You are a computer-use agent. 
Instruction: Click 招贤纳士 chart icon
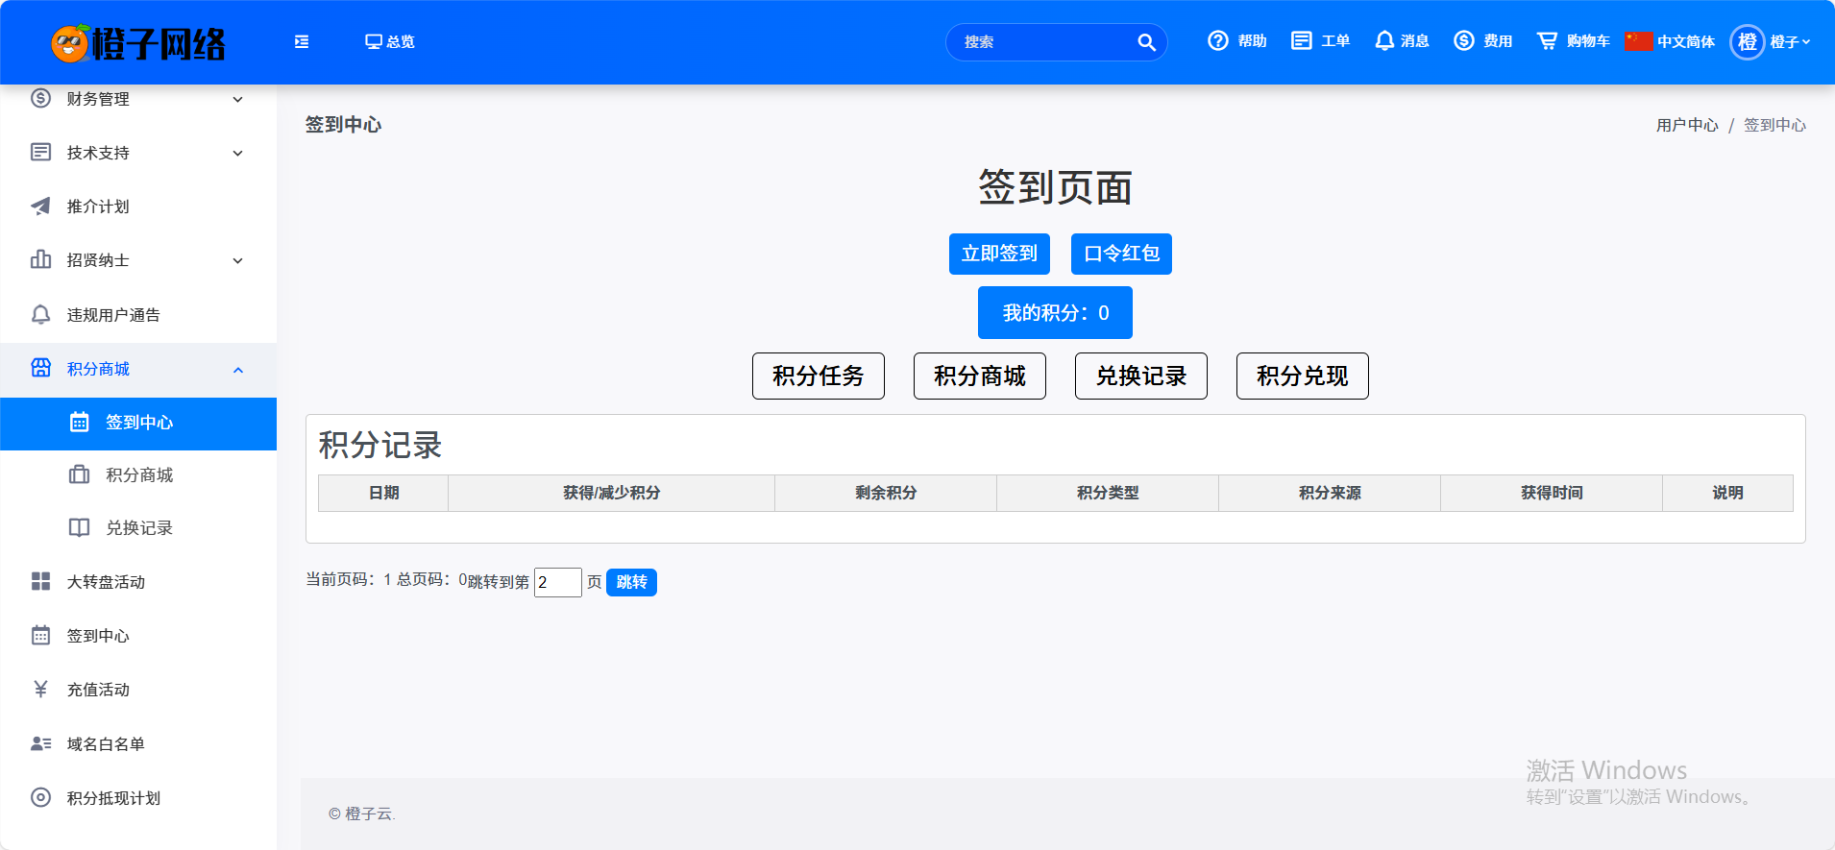tap(40, 259)
